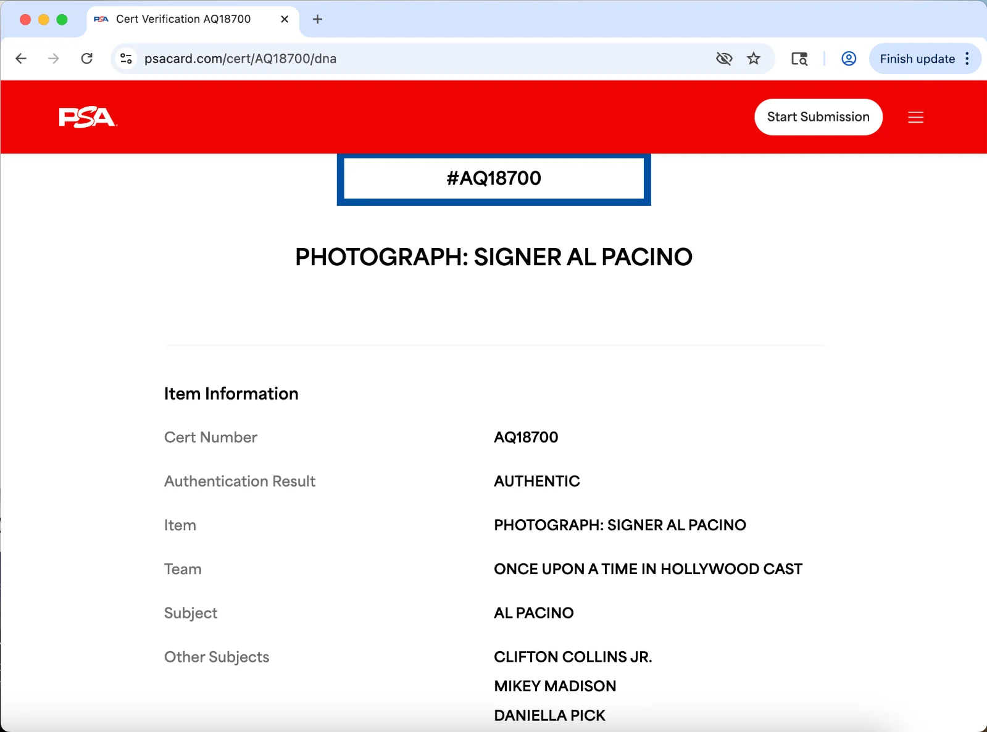Click the AUTHENTIC result value
This screenshot has height=732, width=987.
(537, 481)
